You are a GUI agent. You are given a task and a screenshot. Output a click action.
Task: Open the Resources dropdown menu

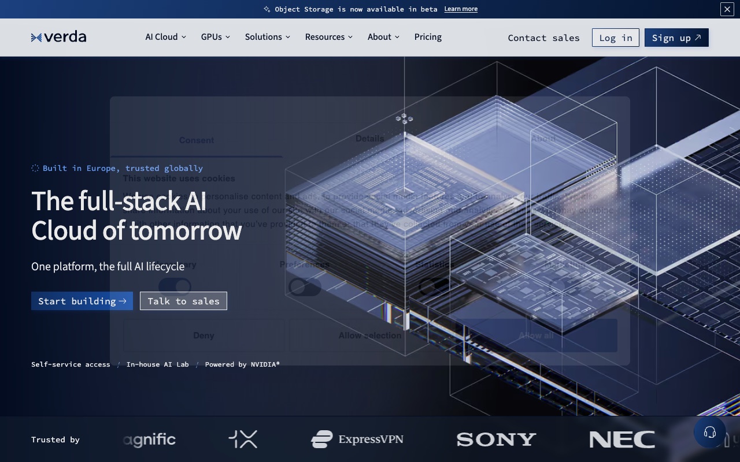pos(329,37)
